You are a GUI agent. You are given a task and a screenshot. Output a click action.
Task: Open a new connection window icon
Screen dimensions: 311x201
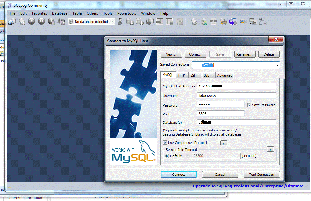point(12,21)
